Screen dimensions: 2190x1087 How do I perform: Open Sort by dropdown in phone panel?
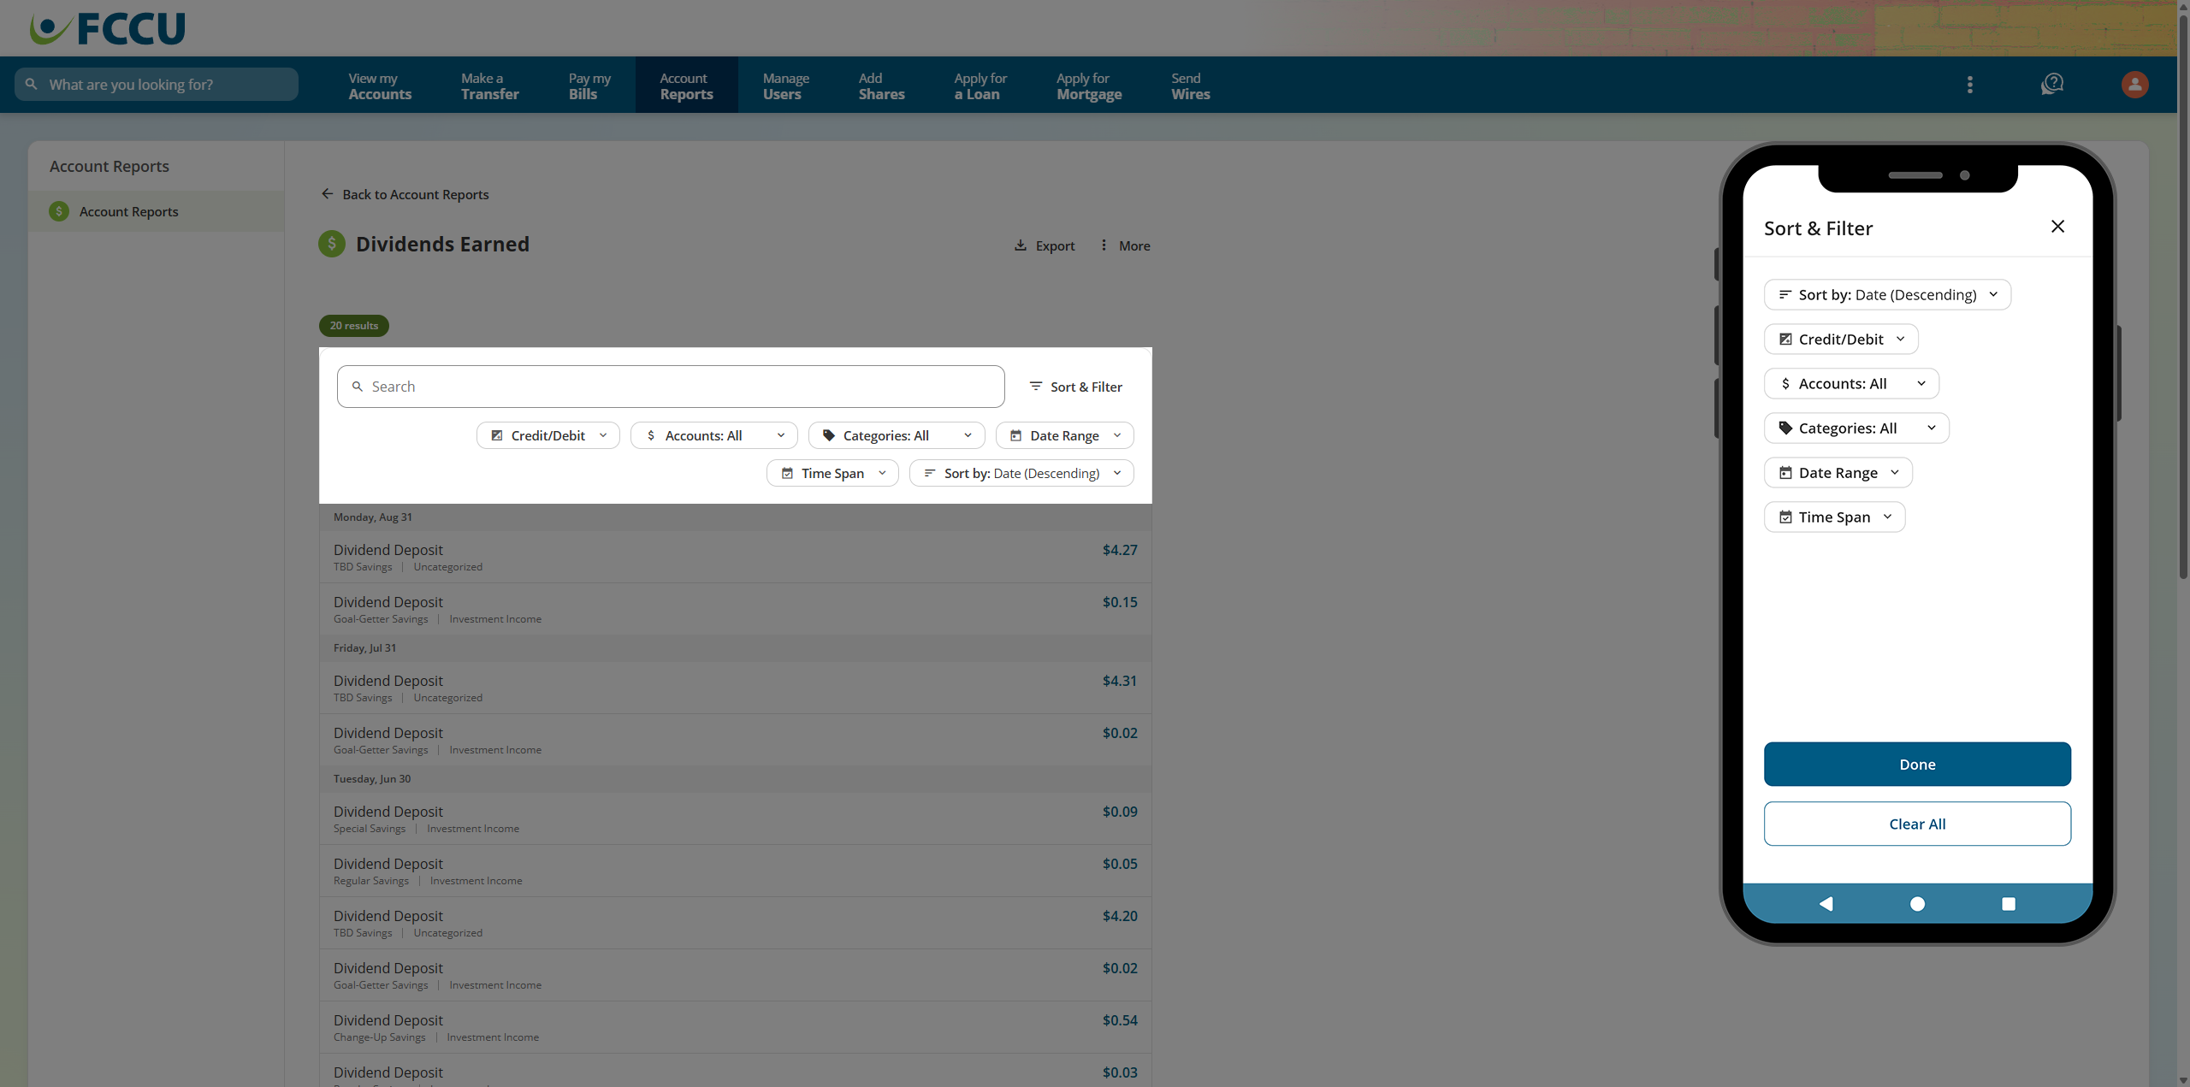point(1887,294)
